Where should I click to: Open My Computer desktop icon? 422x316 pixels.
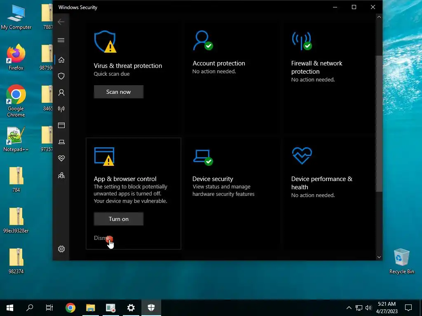[16, 17]
